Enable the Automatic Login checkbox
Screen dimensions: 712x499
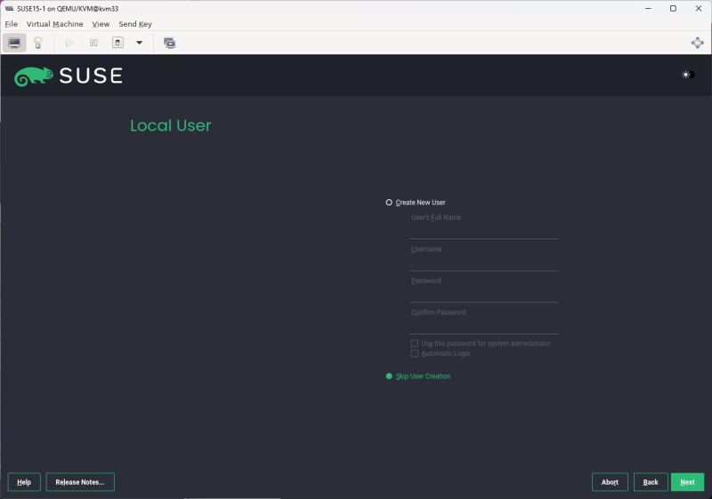[x=415, y=353]
